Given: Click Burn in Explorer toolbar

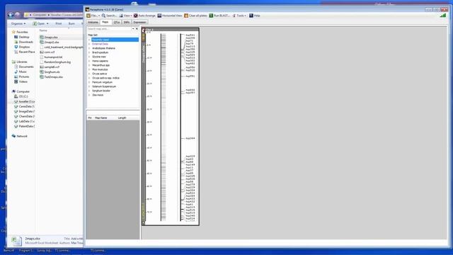Looking at the screenshot, I should (71, 23).
